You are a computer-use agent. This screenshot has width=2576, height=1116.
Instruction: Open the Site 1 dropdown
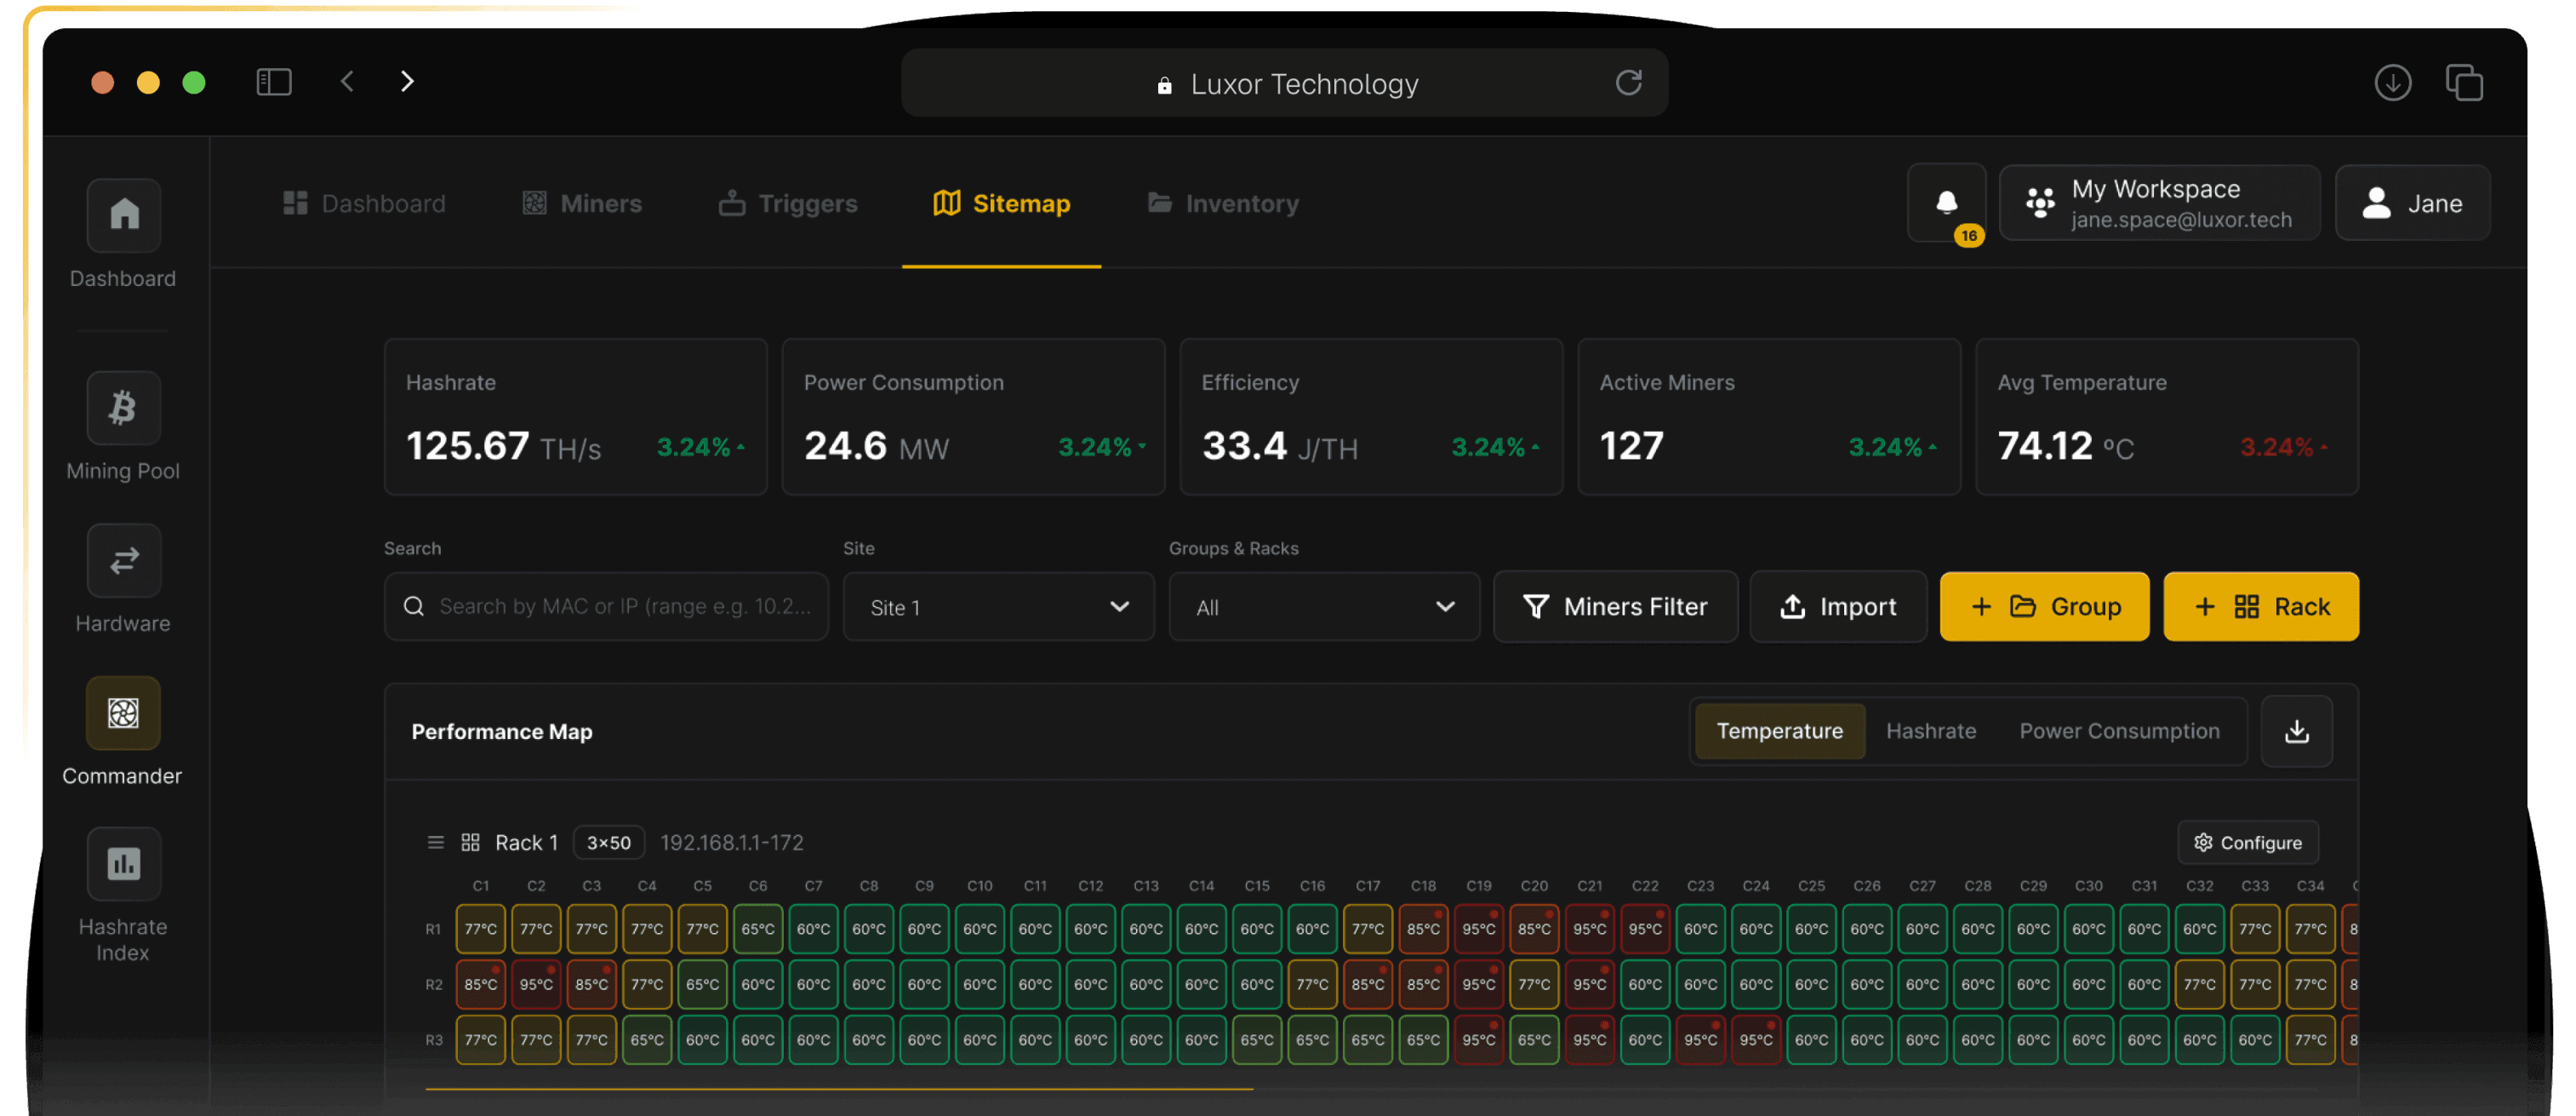tap(997, 606)
